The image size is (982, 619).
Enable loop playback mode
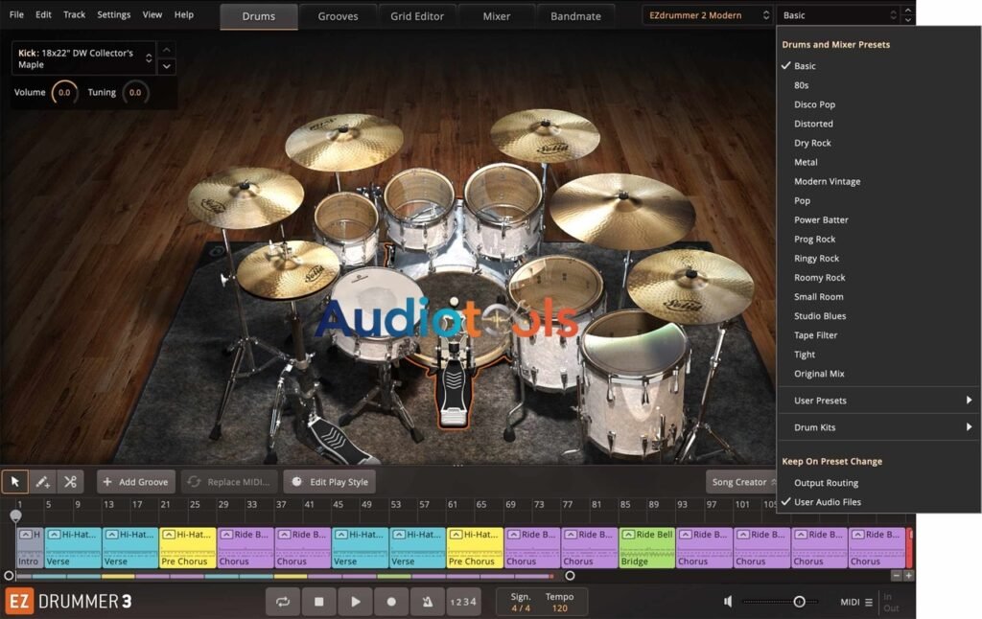(283, 602)
